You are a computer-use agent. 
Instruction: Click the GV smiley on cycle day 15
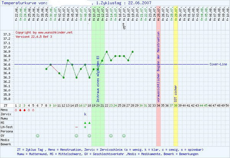point(76,135)
